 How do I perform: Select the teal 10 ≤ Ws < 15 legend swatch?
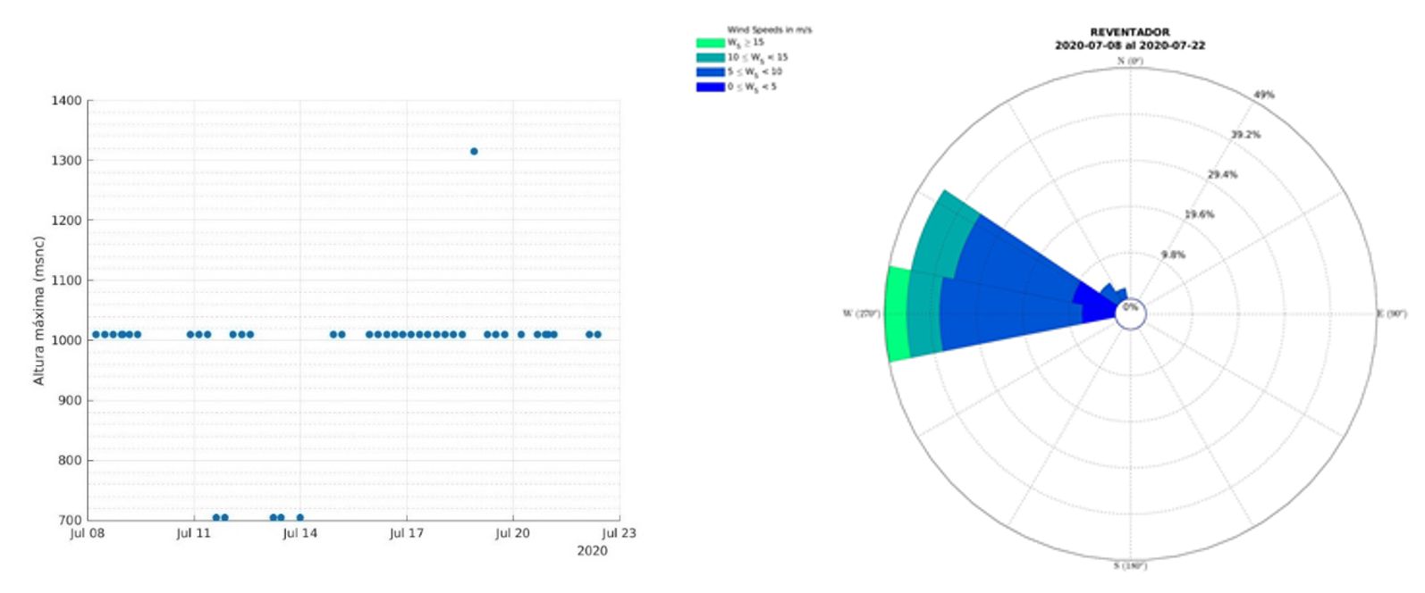(x=710, y=57)
